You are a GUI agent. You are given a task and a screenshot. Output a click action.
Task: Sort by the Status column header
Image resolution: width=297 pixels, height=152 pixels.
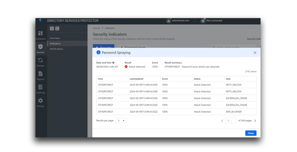click(x=197, y=79)
